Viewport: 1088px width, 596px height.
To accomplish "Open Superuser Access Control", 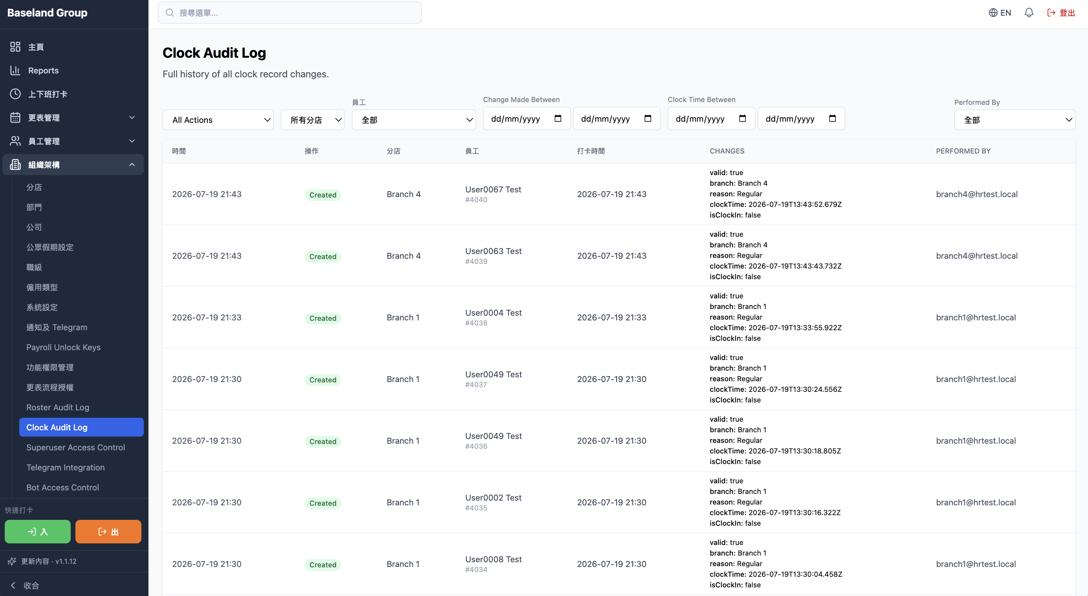I will pos(81,448).
